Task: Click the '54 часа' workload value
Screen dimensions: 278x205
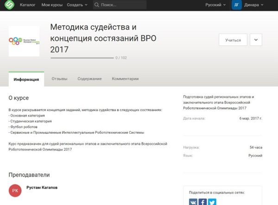Action: [256, 147]
